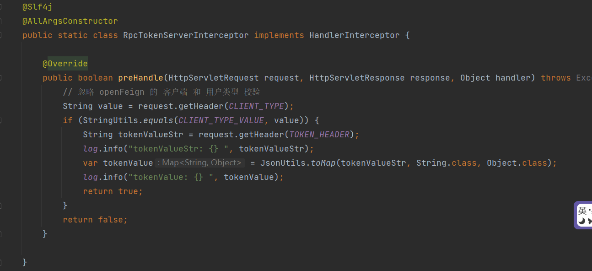Click the @AllArgsConstructor annotation
The image size is (592, 271).
[x=70, y=21]
